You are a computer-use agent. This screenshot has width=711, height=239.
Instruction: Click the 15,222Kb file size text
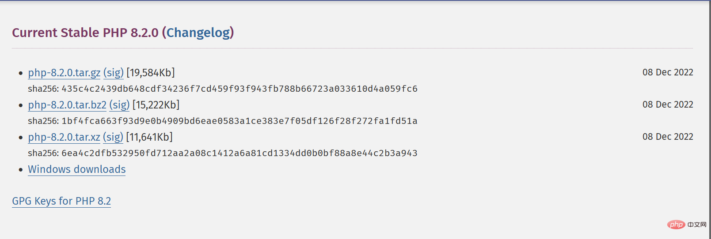[x=156, y=105]
